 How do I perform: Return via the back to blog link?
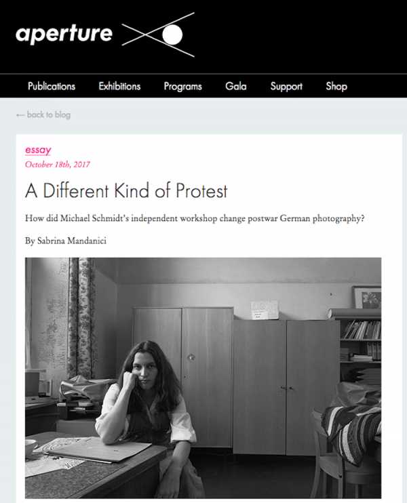click(x=48, y=115)
